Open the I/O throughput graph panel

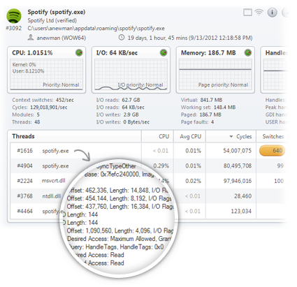tap(131, 70)
